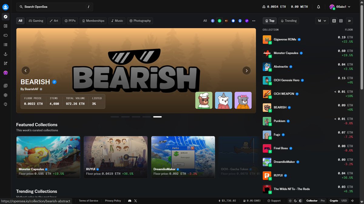Select the Art category tab
This screenshot has width=364, height=204.
coord(54,21)
